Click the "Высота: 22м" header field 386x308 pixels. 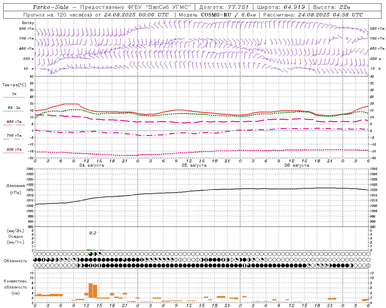[332, 7]
